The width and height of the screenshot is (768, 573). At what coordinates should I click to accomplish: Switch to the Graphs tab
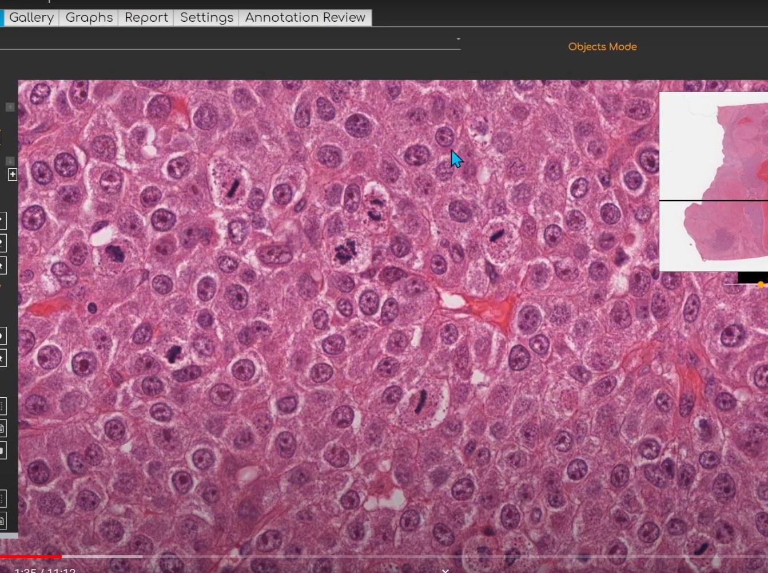[x=89, y=18]
